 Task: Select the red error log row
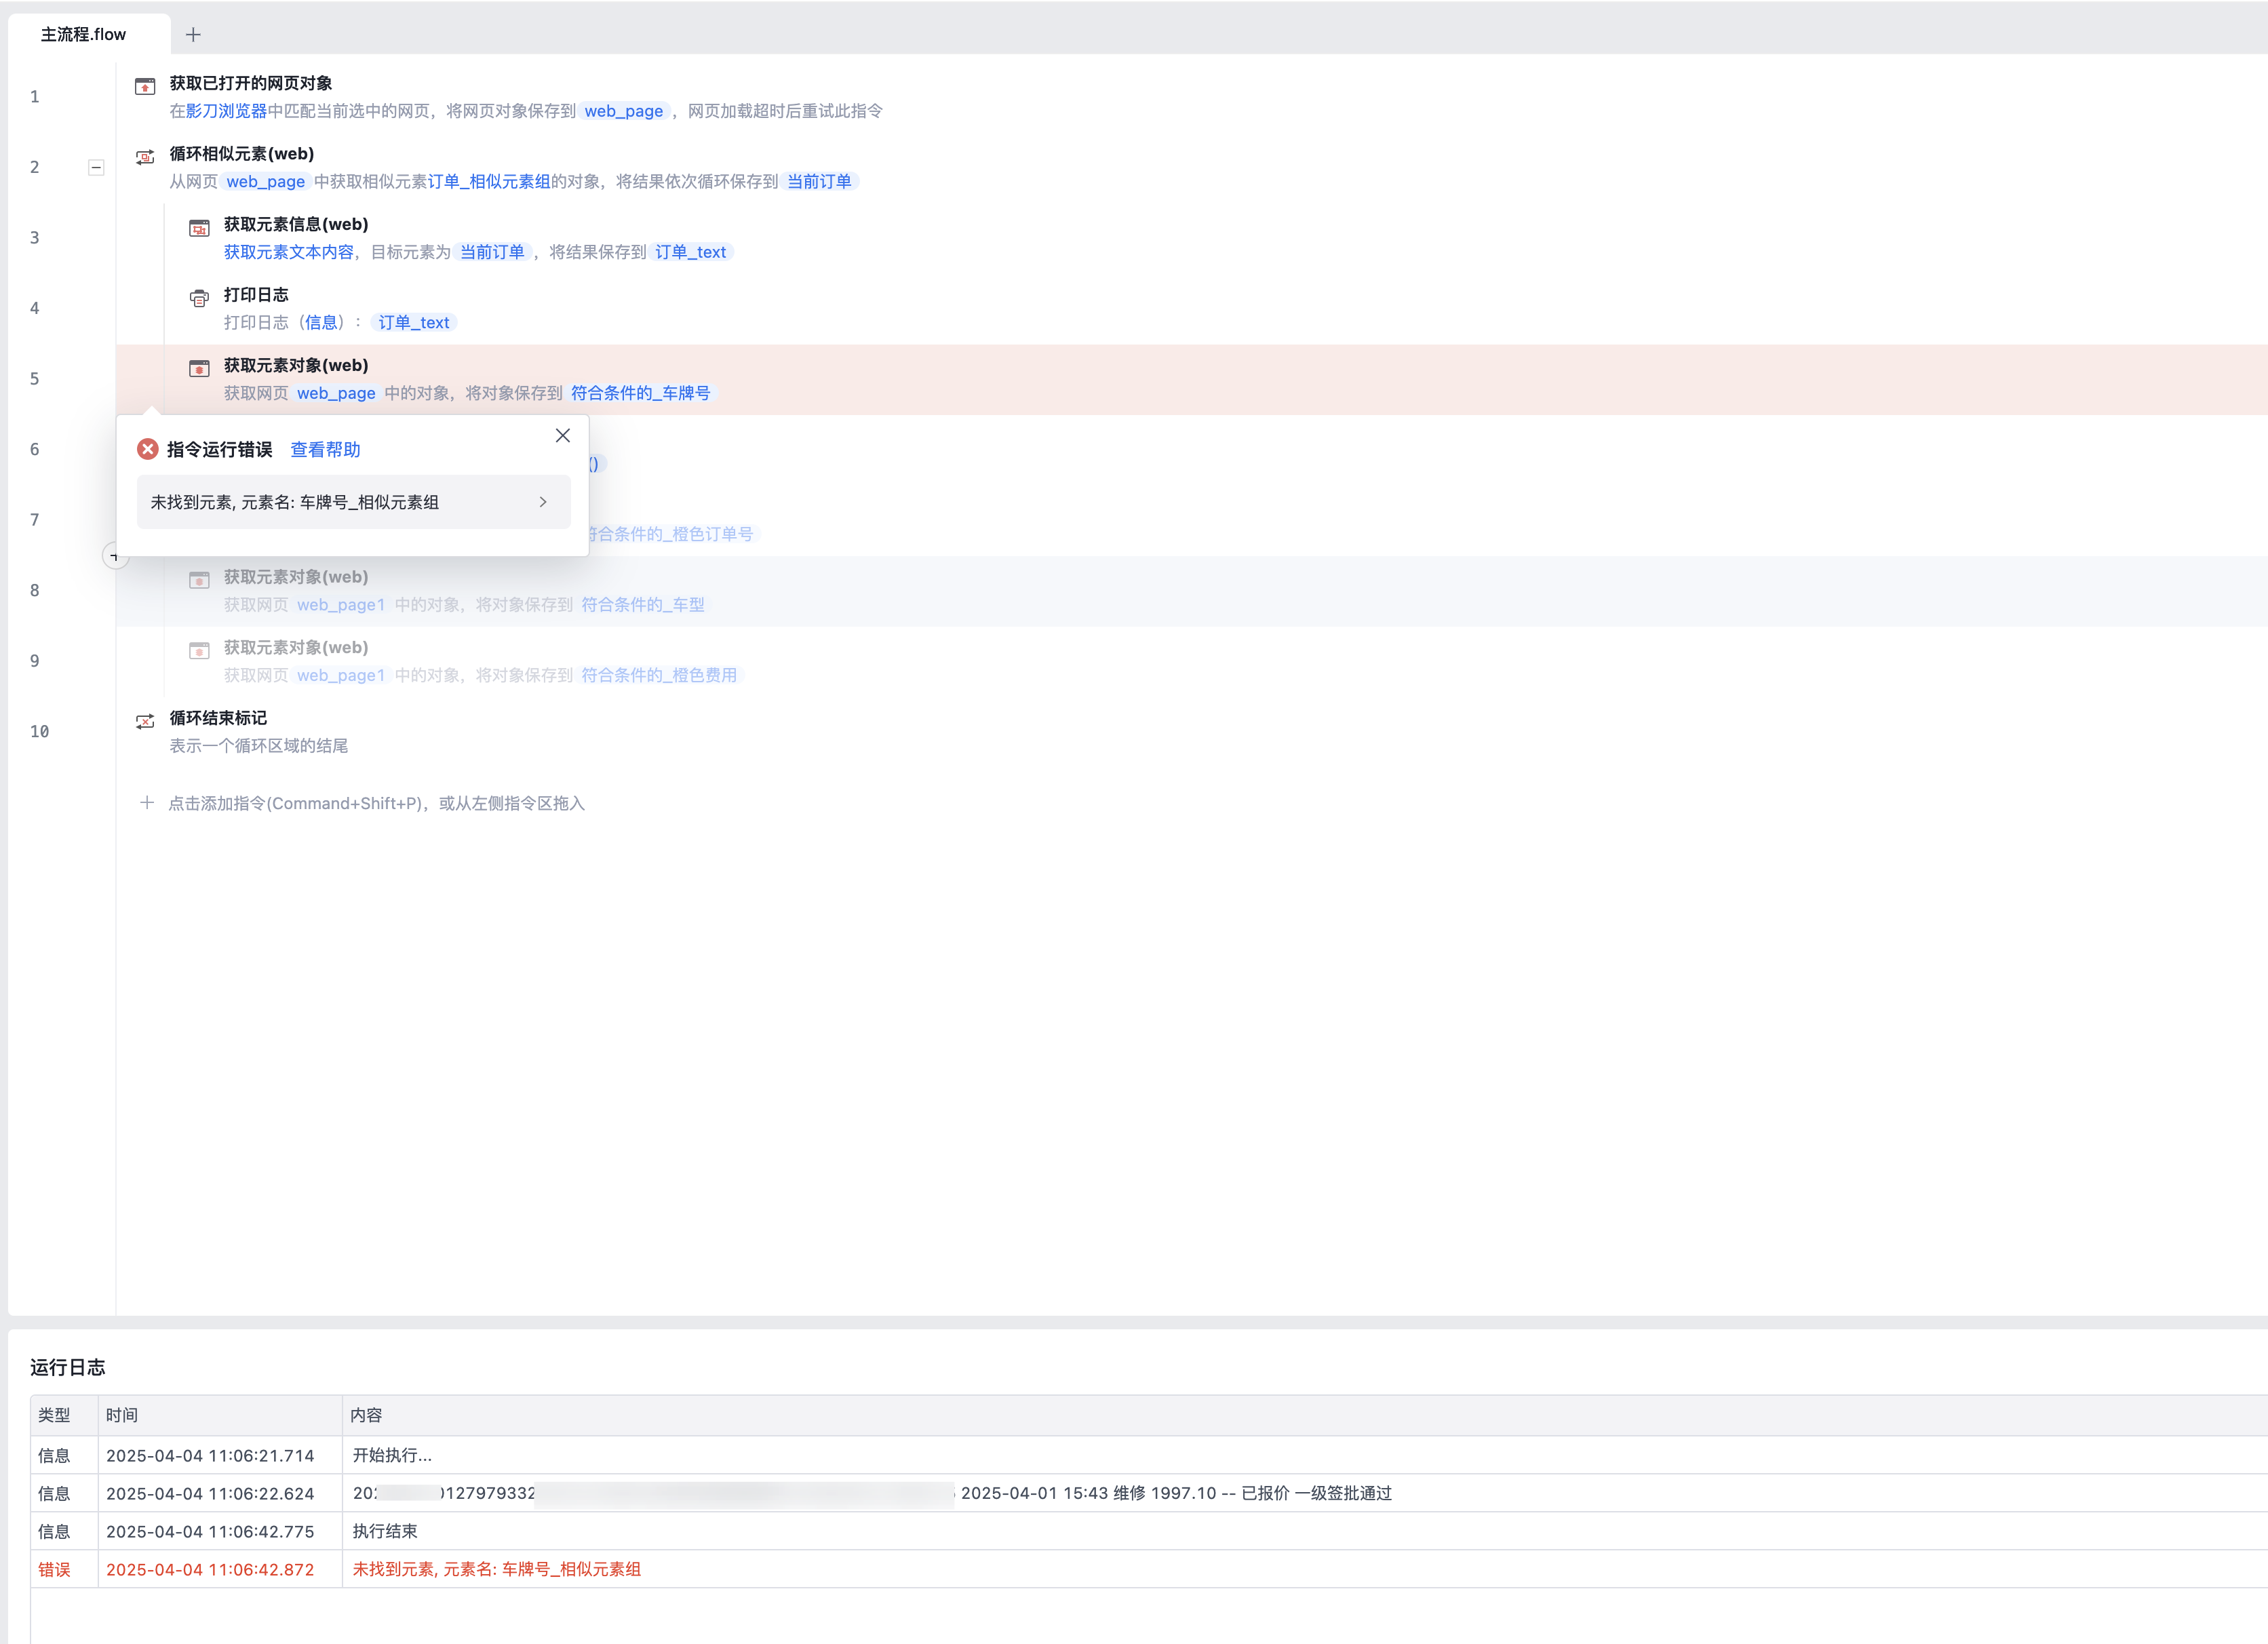pos(496,1569)
